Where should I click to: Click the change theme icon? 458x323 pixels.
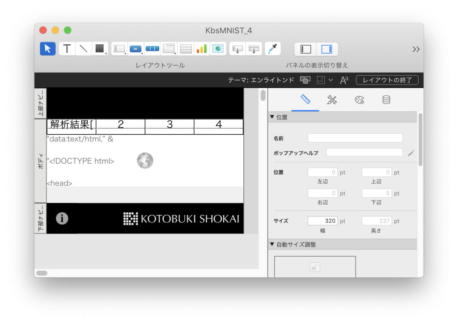point(305,80)
